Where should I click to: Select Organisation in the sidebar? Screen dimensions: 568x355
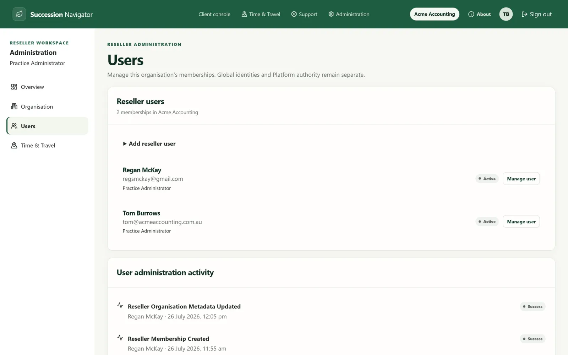(47, 106)
